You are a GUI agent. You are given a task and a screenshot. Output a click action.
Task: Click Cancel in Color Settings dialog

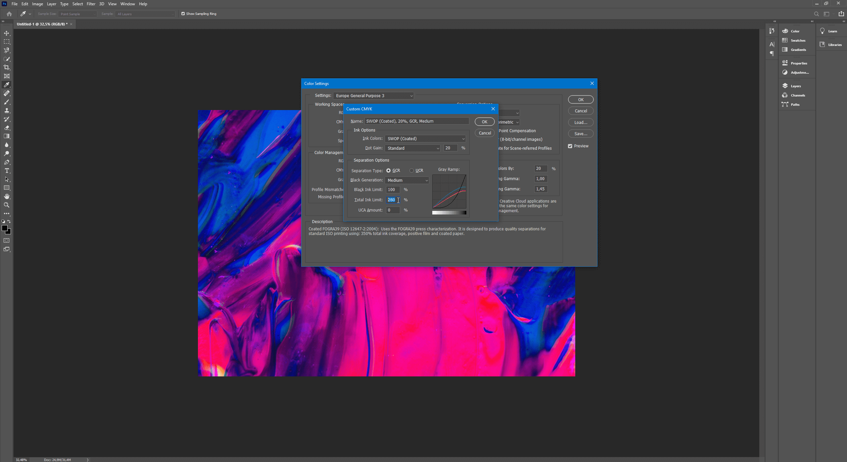(x=581, y=111)
